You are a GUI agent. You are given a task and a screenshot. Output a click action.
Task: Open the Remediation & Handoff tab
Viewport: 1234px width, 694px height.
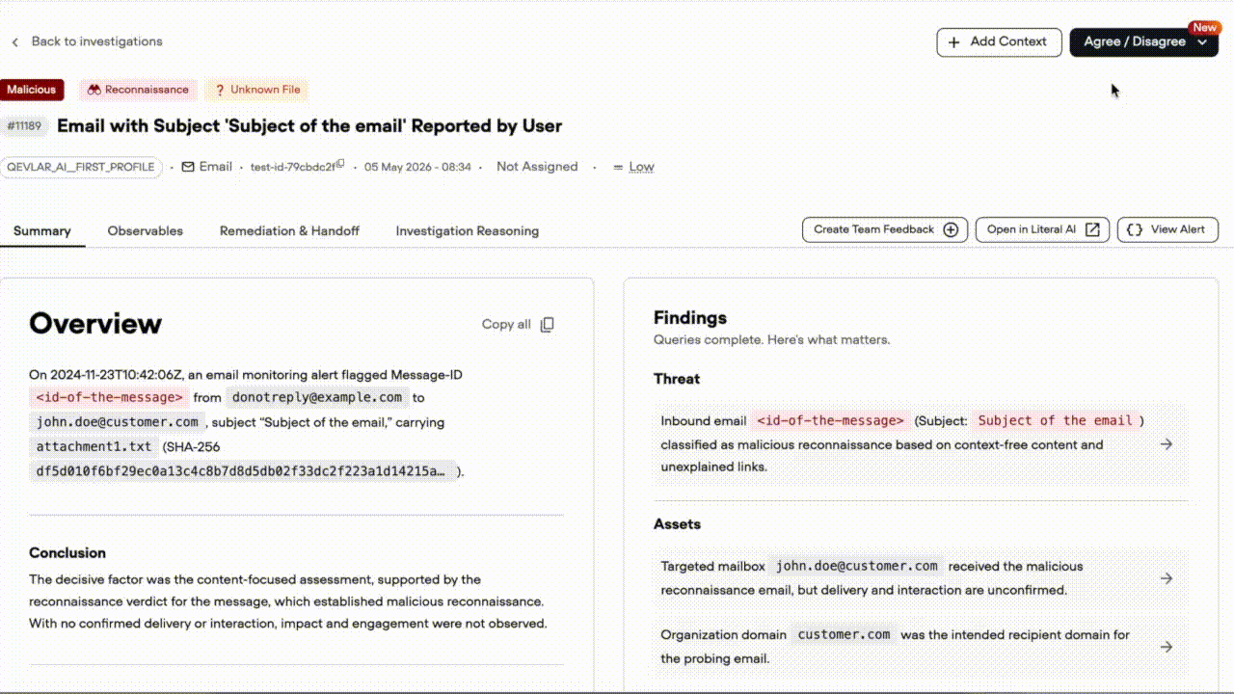click(289, 231)
